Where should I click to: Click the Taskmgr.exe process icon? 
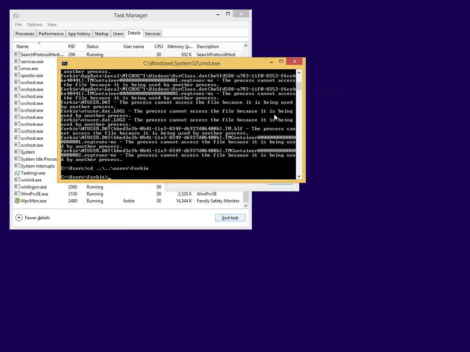pyautogui.click(x=17, y=173)
